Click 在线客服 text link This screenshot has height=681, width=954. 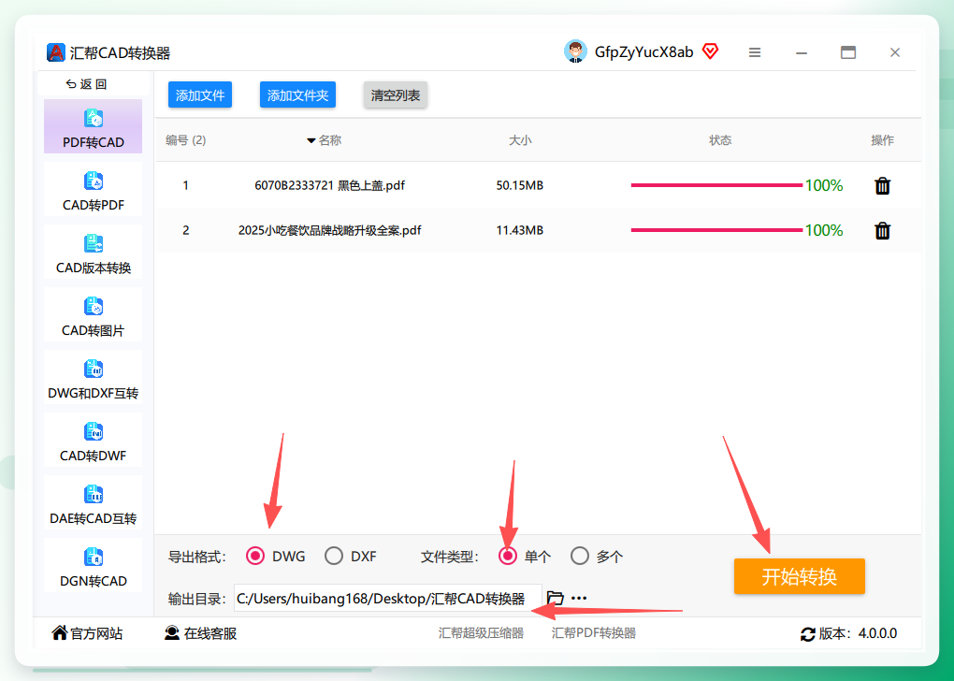[210, 633]
